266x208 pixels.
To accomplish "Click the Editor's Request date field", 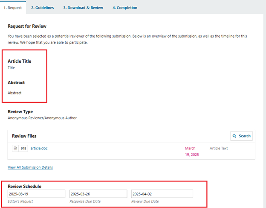I will click(36, 194).
